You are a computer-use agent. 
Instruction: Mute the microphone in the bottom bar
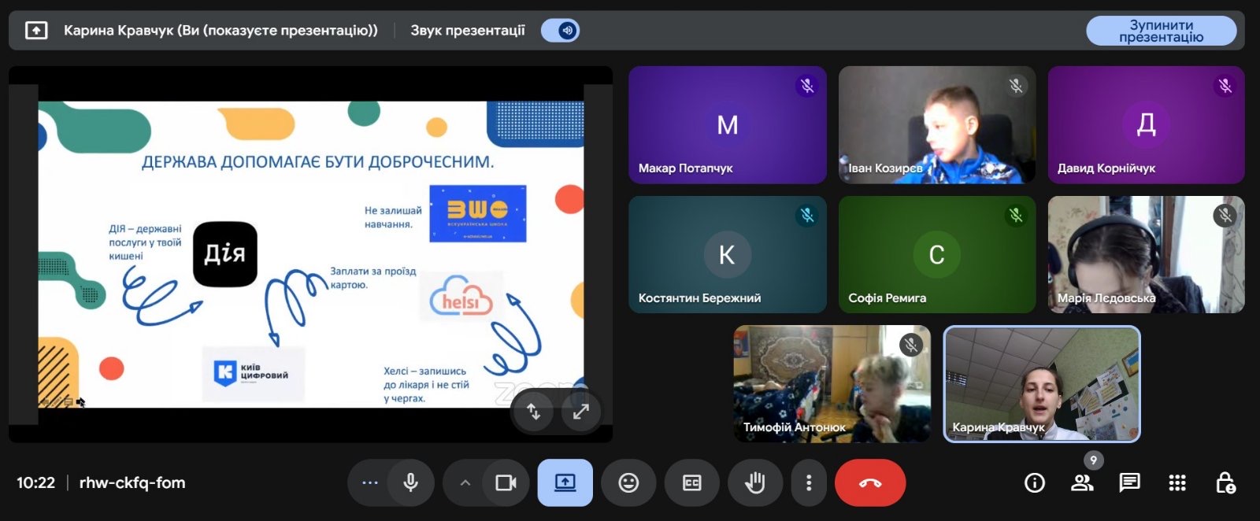[x=410, y=482]
